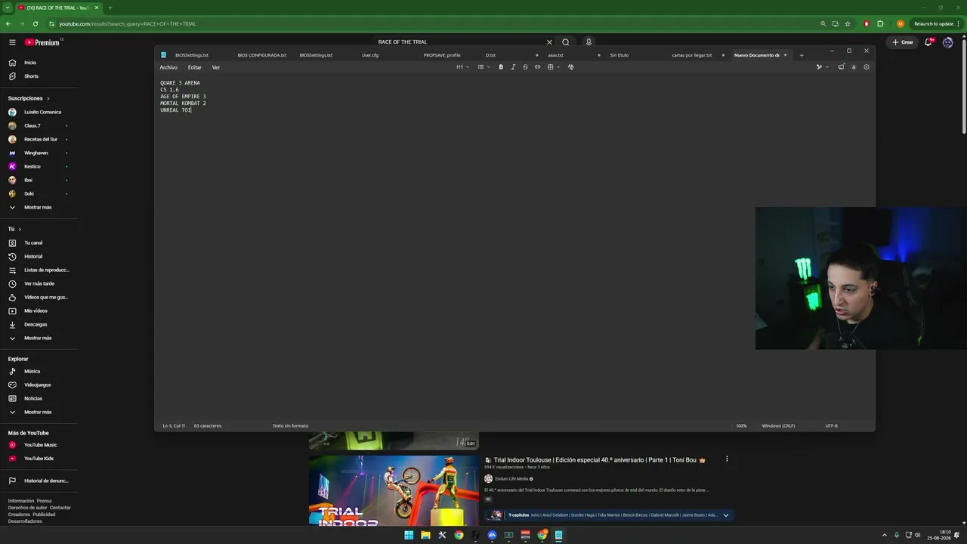Screen dimensions: 967x544
Task: Expand Mostrar más under subscriptions
Action: point(38,207)
